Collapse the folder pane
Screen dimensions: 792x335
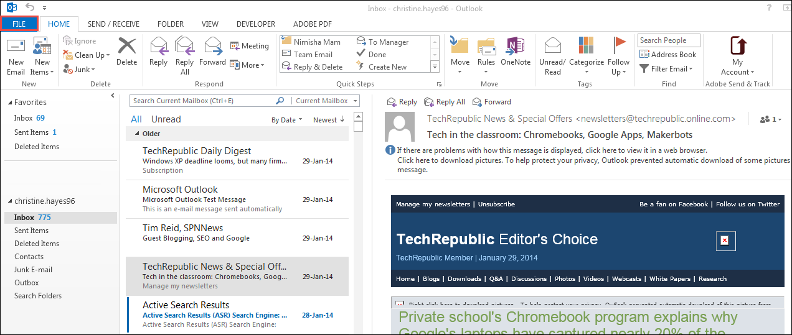(113, 96)
